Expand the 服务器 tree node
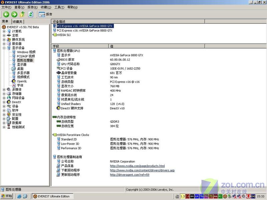This screenshot has width=267, height=200. 4,44
